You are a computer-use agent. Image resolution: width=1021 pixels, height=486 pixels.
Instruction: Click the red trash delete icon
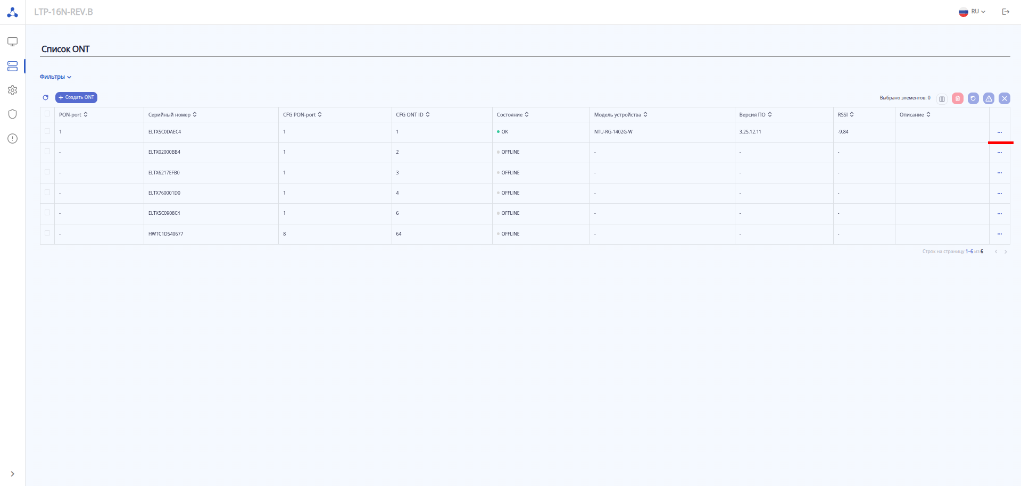(x=957, y=98)
